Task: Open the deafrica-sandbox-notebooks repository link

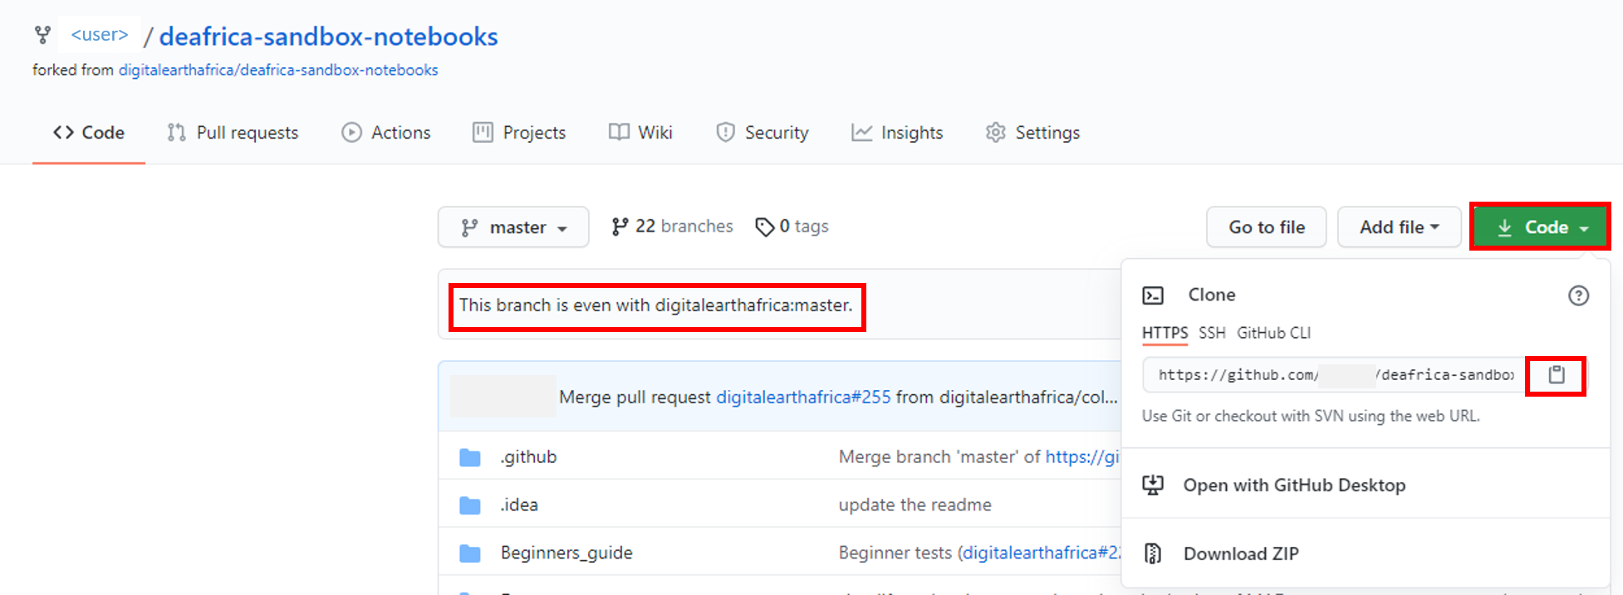Action: tap(328, 37)
